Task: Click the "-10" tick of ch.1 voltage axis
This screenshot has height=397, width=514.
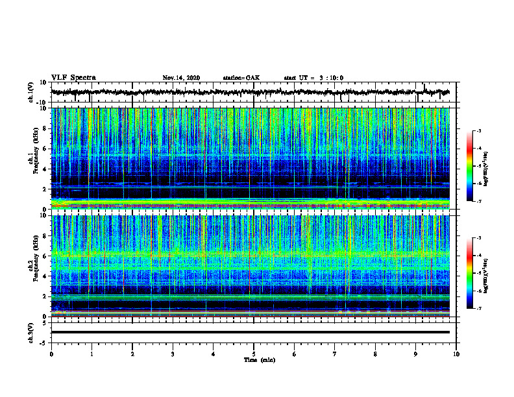Action: point(42,102)
